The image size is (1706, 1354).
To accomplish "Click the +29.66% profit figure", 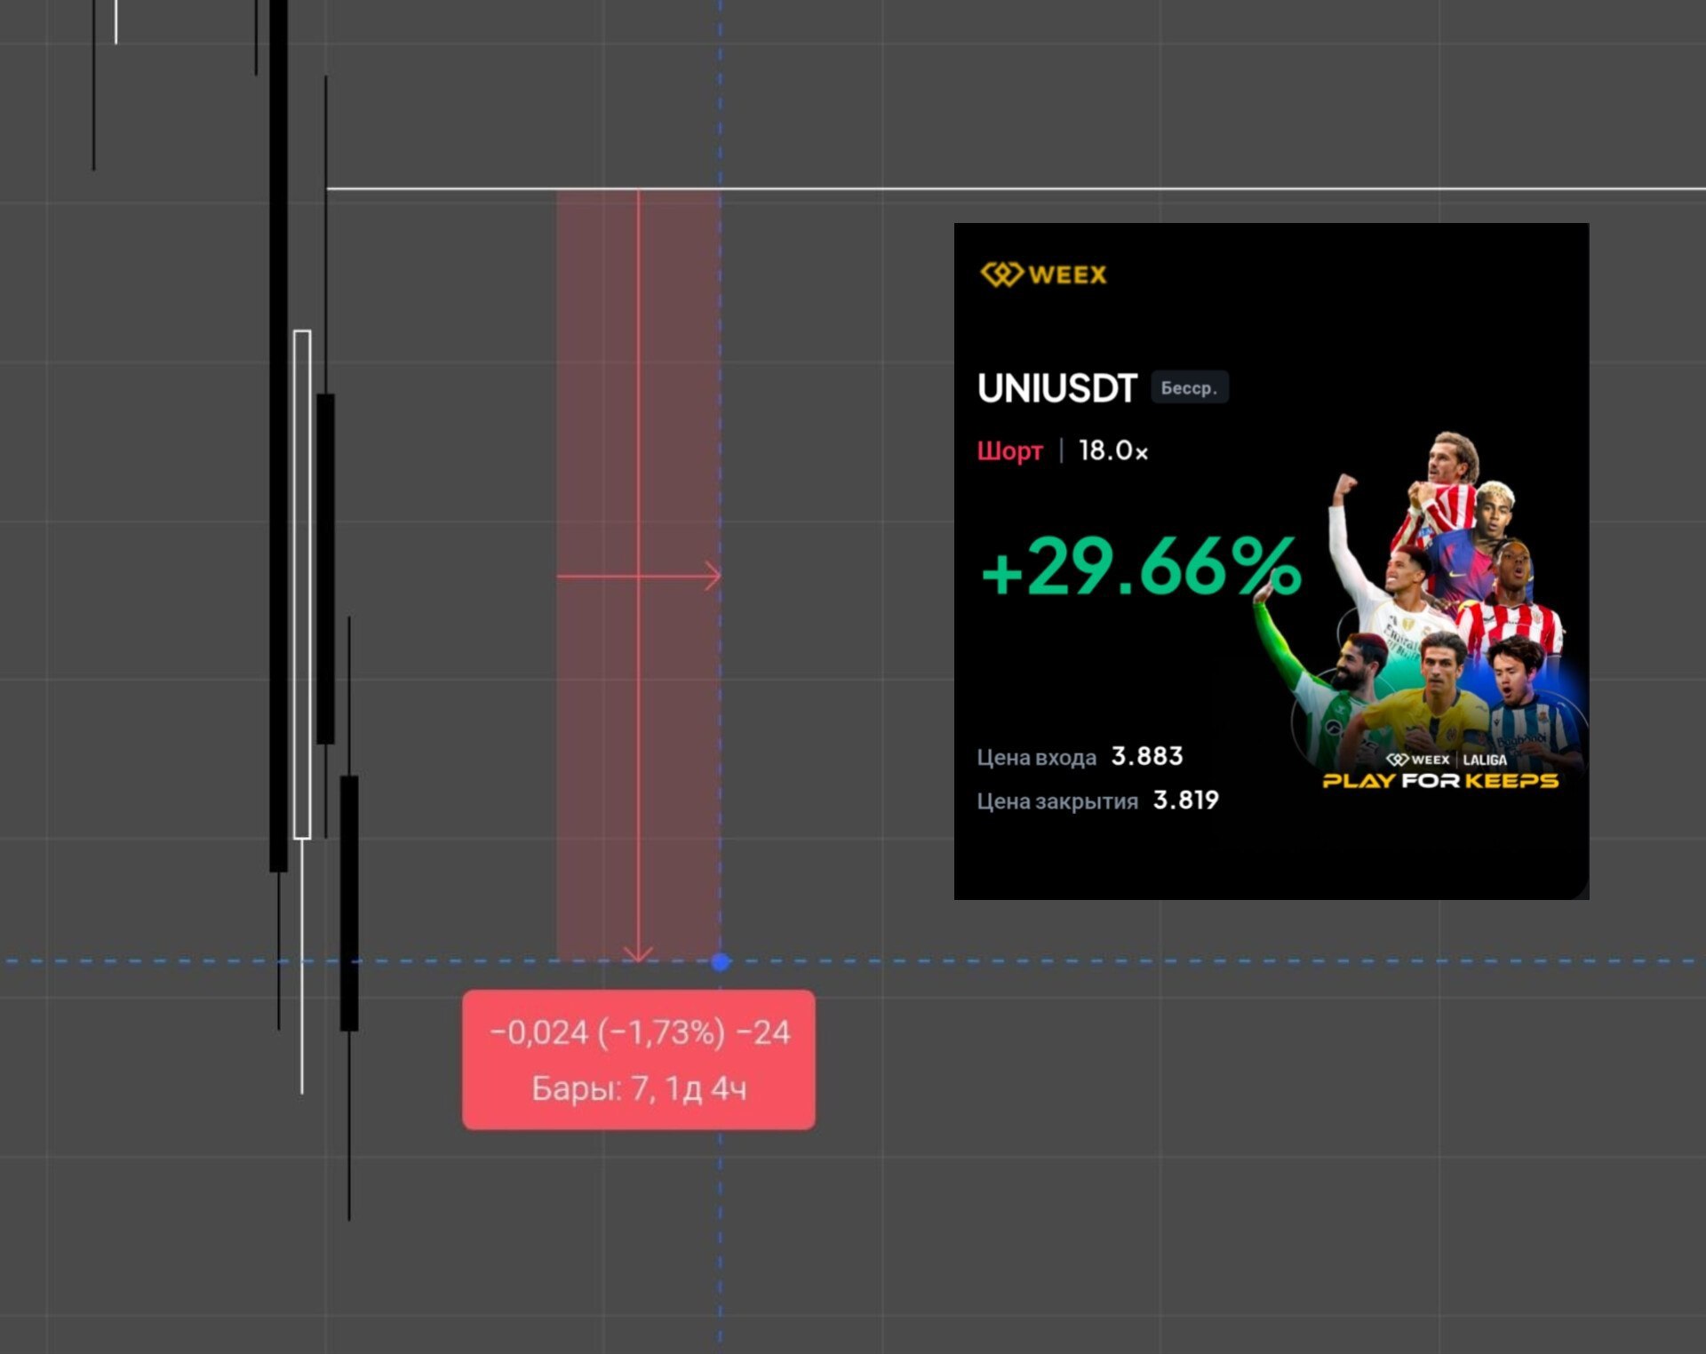I will tap(1141, 566).
